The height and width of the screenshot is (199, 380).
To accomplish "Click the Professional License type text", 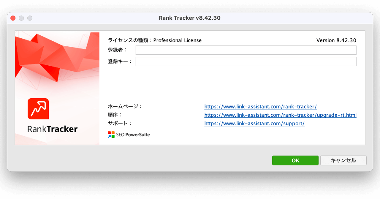I will pyautogui.click(x=177, y=40).
